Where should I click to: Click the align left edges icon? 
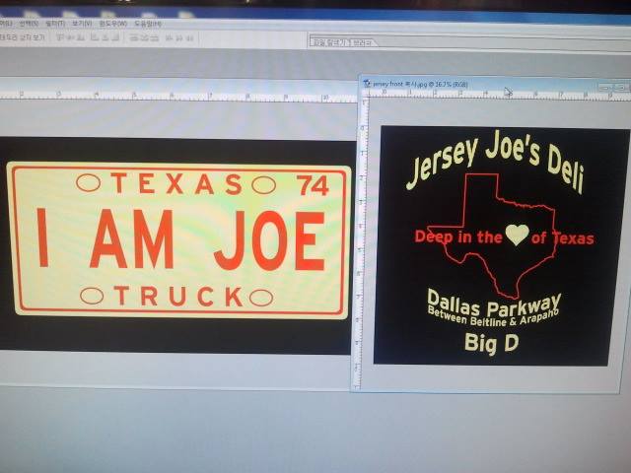coord(95,37)
